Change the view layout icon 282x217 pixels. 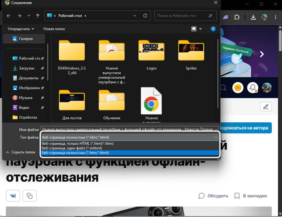194,29
